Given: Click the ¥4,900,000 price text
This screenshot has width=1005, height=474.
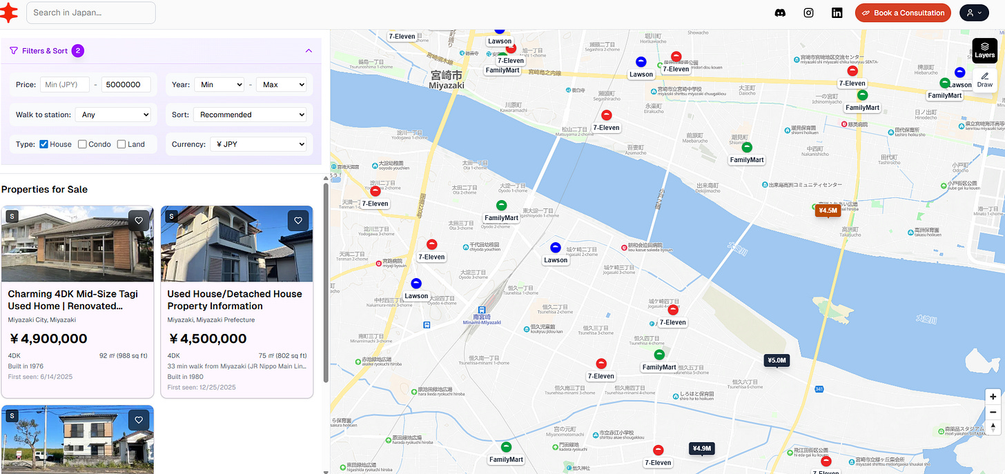Looking at the screenshot, I should pos(48,339).
